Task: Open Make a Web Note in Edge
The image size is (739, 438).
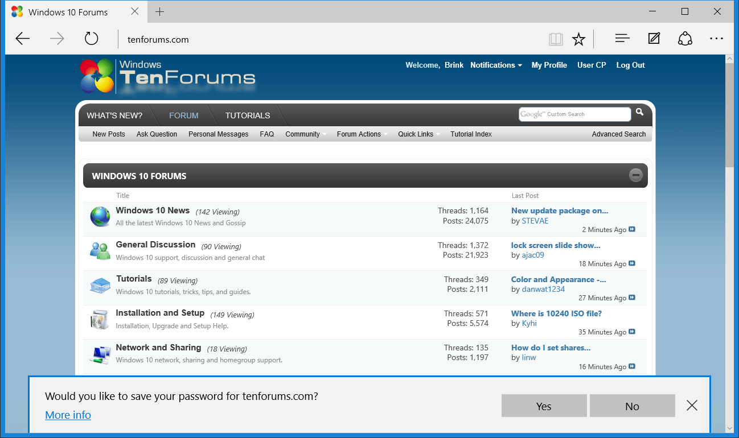Action: (654, 38)
